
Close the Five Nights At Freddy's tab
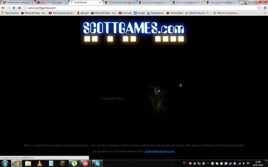(x=67, y=3)
